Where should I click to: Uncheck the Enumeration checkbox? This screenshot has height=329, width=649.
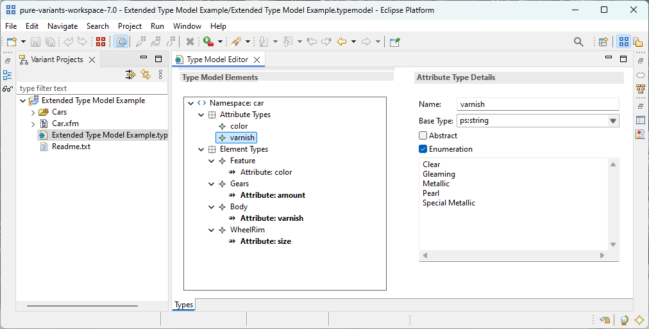pyautogui.click(x=423, y=149)
